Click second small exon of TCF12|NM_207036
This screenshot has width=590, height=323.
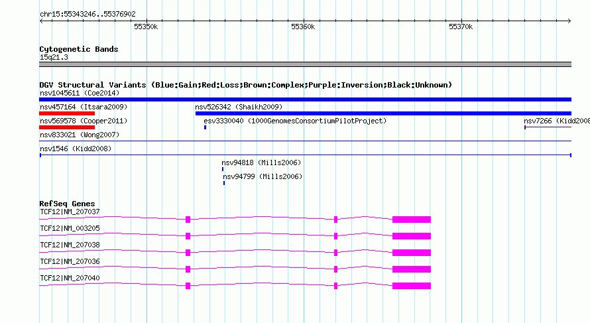(x=335, y=269)
